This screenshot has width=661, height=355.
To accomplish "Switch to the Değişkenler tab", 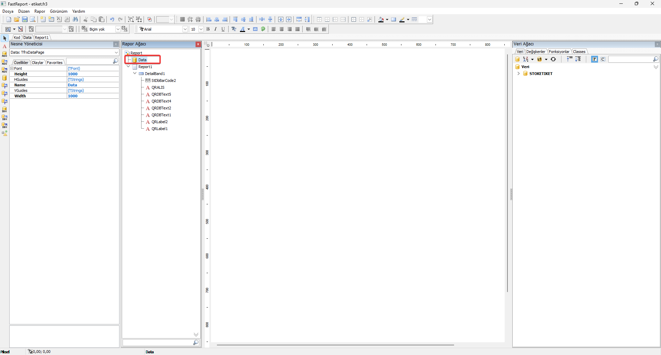I will point(536,52).
